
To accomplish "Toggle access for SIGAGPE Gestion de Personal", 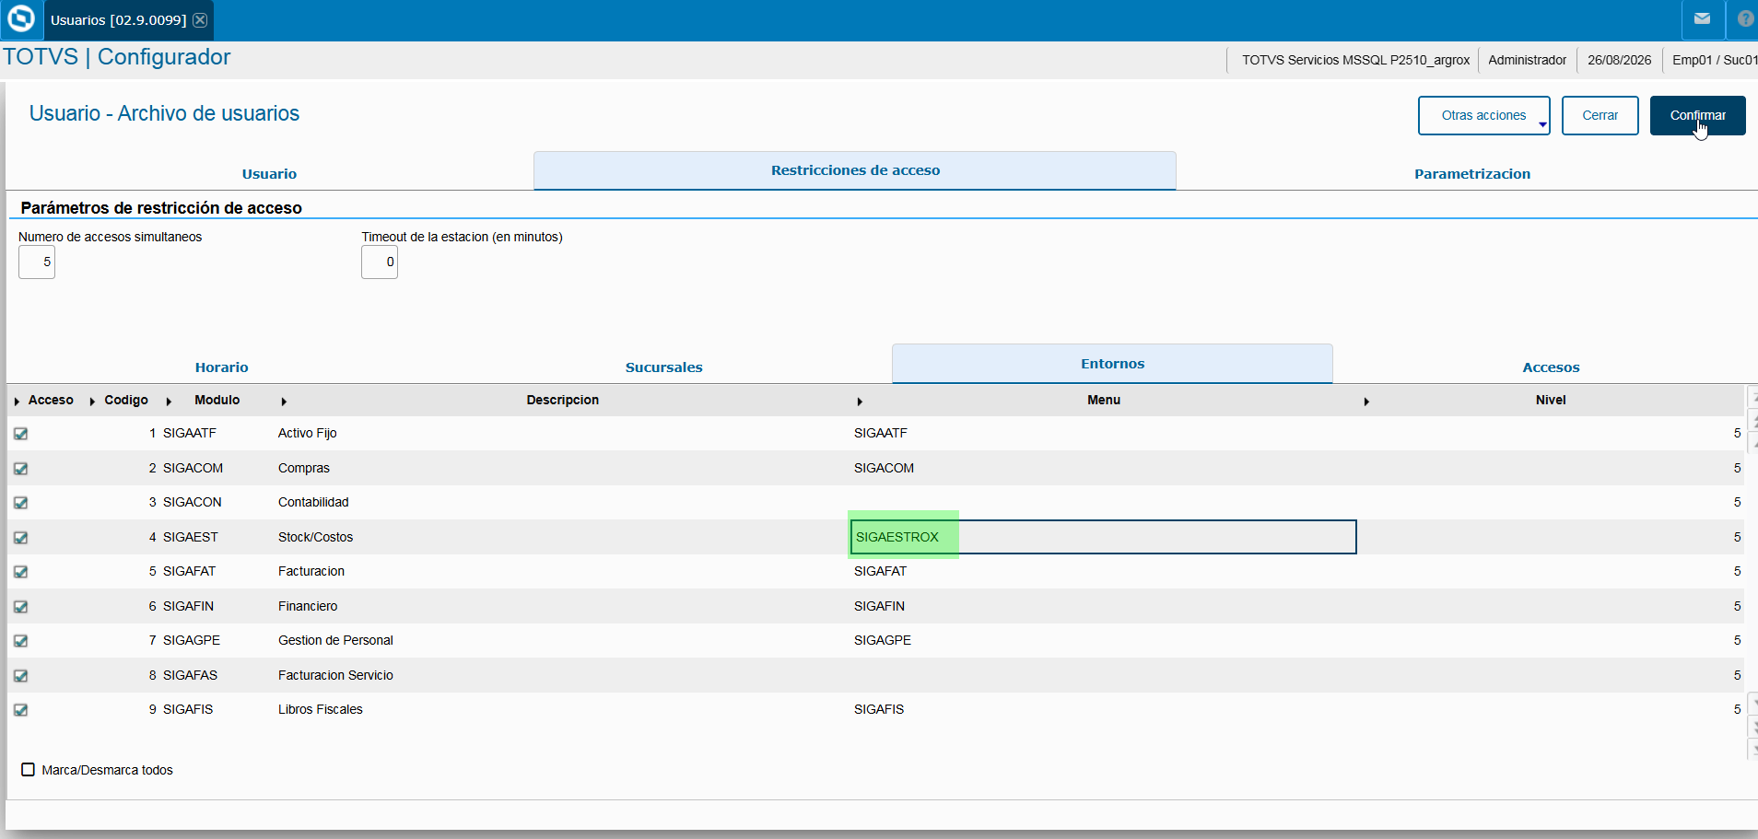I will click(x=21, y=641).
